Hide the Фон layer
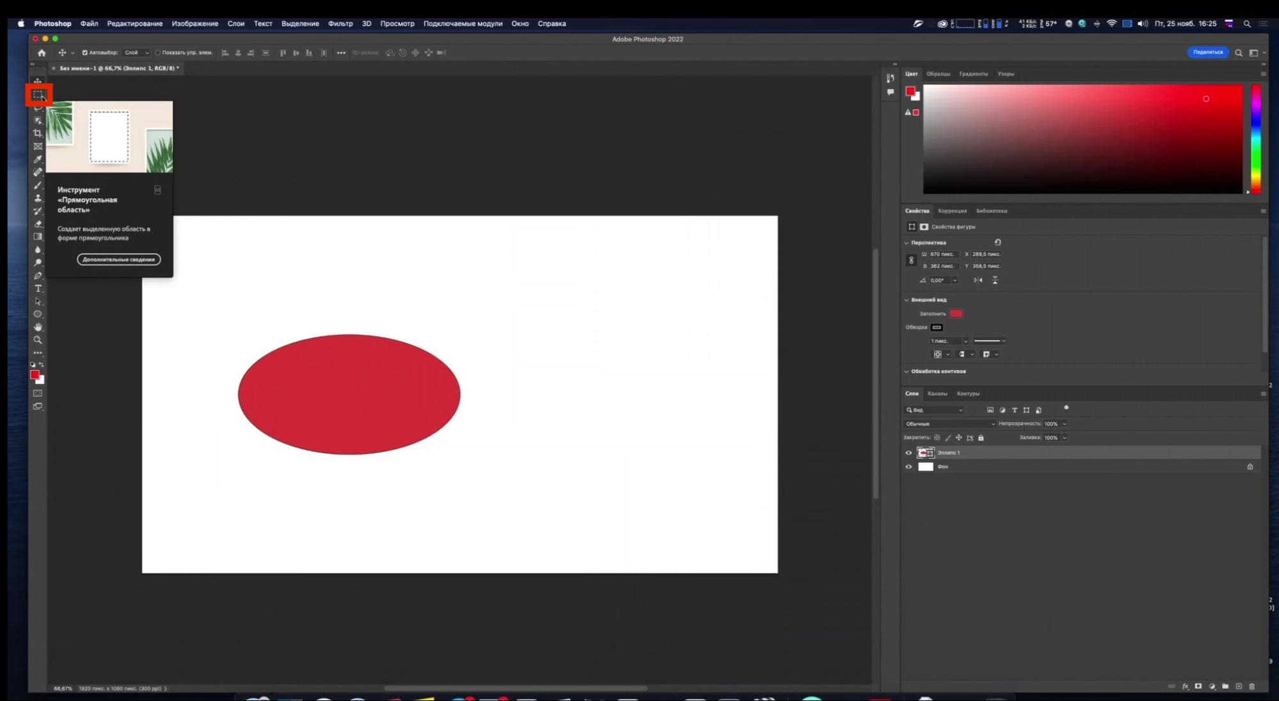1279x701 pixels. tap(909, 466)
